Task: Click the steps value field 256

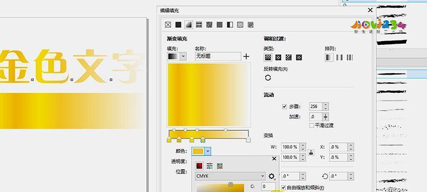Action: pos(316,106)
